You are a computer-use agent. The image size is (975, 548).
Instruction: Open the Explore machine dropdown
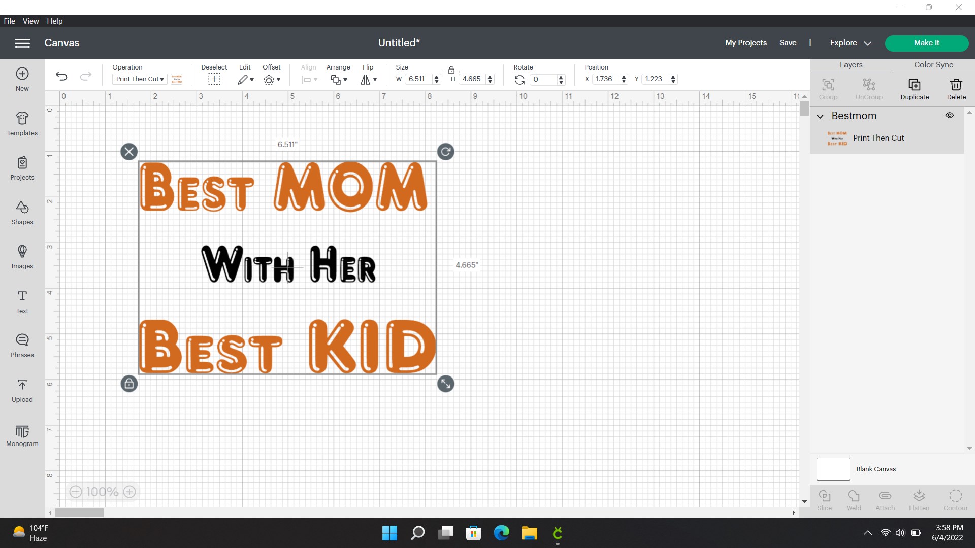[851, 43]
